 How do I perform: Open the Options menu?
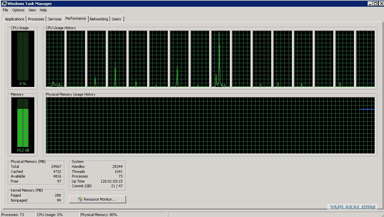18,10
